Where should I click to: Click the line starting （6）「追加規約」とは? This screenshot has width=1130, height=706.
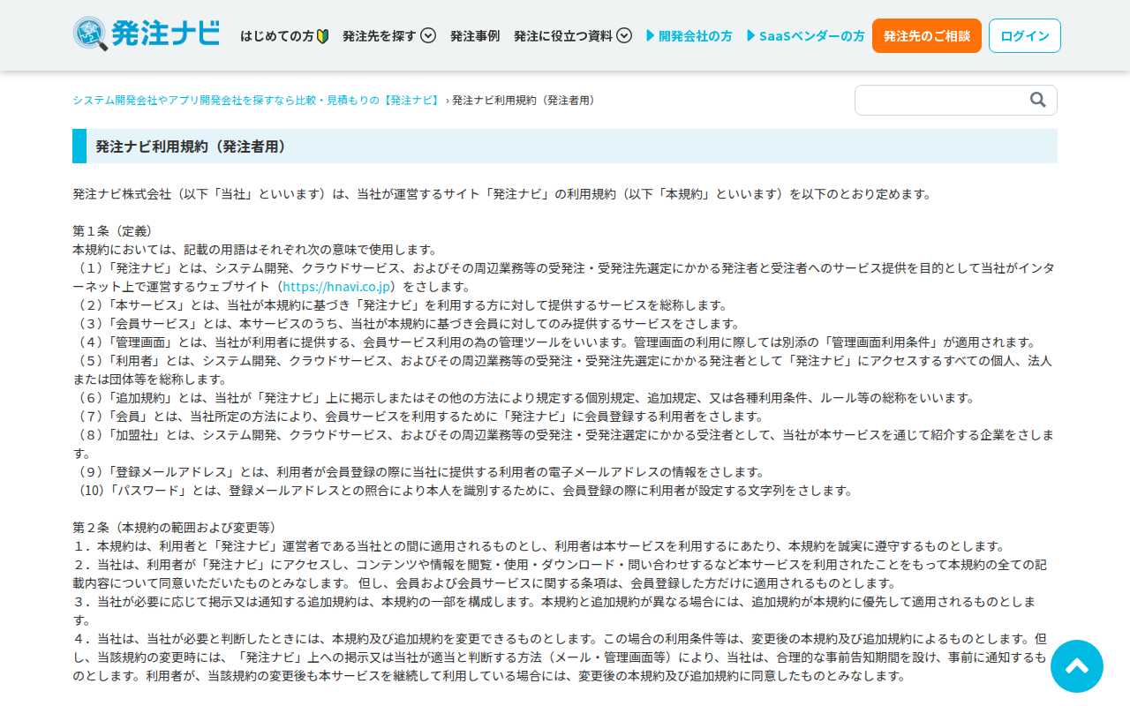(524, 398)
